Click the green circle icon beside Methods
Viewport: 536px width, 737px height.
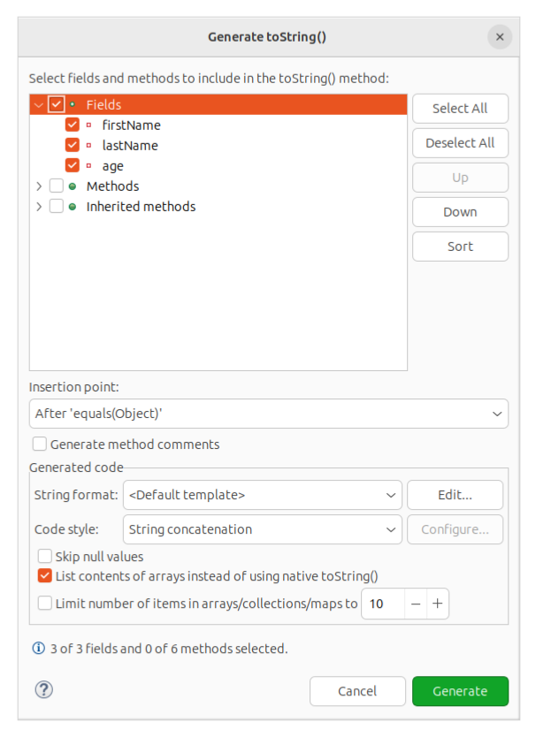click(x=73, y=186)
